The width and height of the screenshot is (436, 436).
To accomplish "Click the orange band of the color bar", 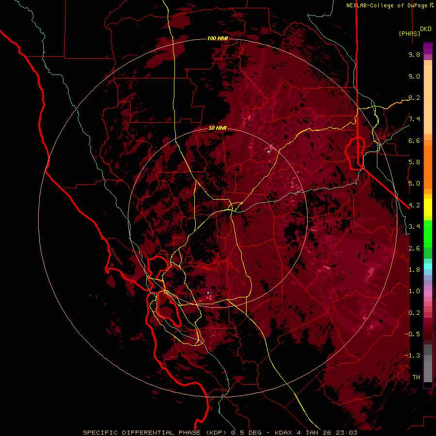I will click(x=428, y=167).
